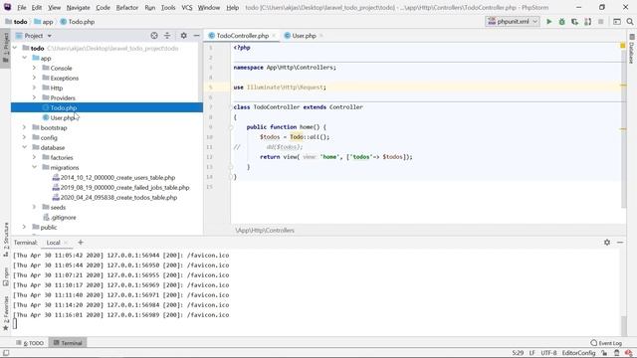Open the Refactor menu
This screenshot has width=637, height=358.
[127, 7]
